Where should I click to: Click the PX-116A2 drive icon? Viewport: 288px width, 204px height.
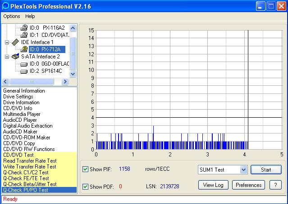tap(24, 28)
